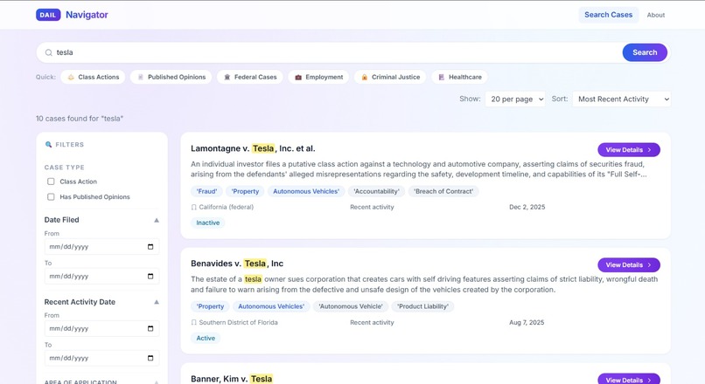Click 'Breach of Contract' tag
The height and width of the screenshot is (384, 705).
pyautogui.click(x=443, y=191)
